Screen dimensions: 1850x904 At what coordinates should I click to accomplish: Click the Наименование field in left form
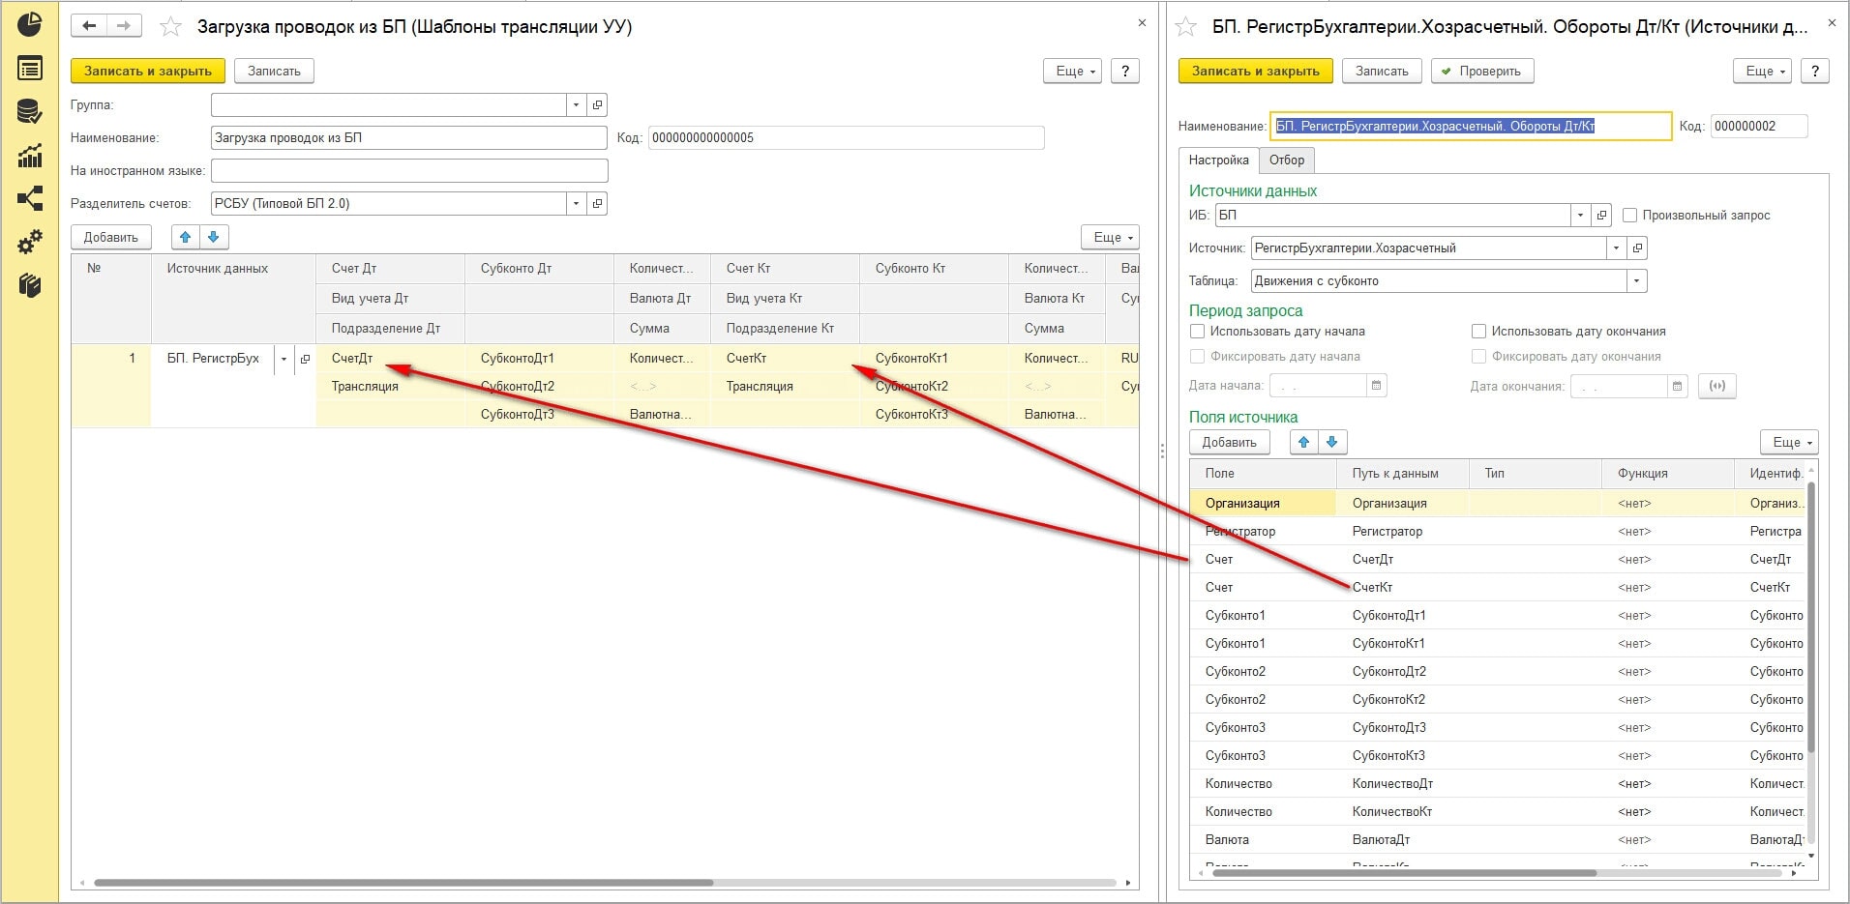point(408,138)
